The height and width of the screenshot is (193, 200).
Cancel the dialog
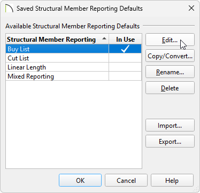126,180
